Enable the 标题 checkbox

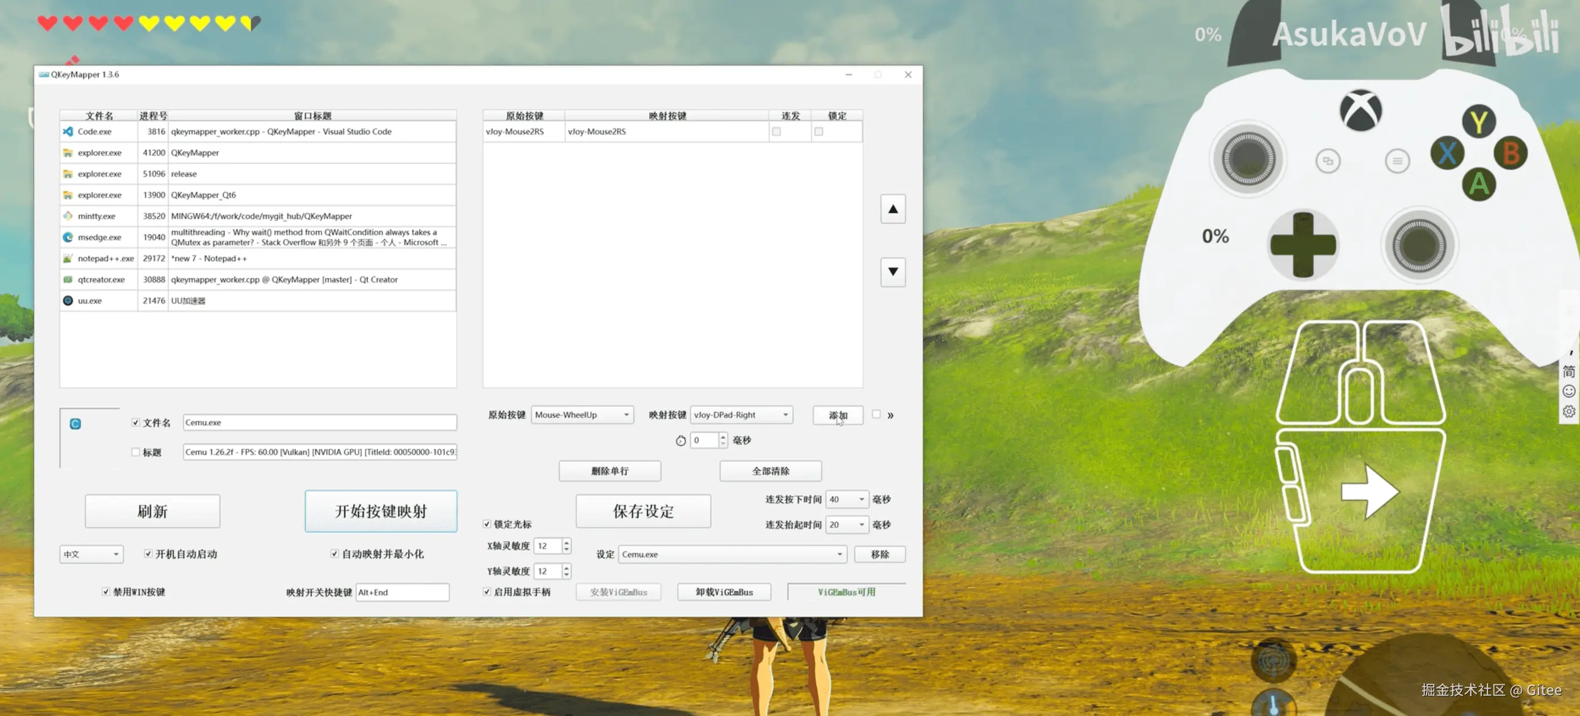pos(135,452)
